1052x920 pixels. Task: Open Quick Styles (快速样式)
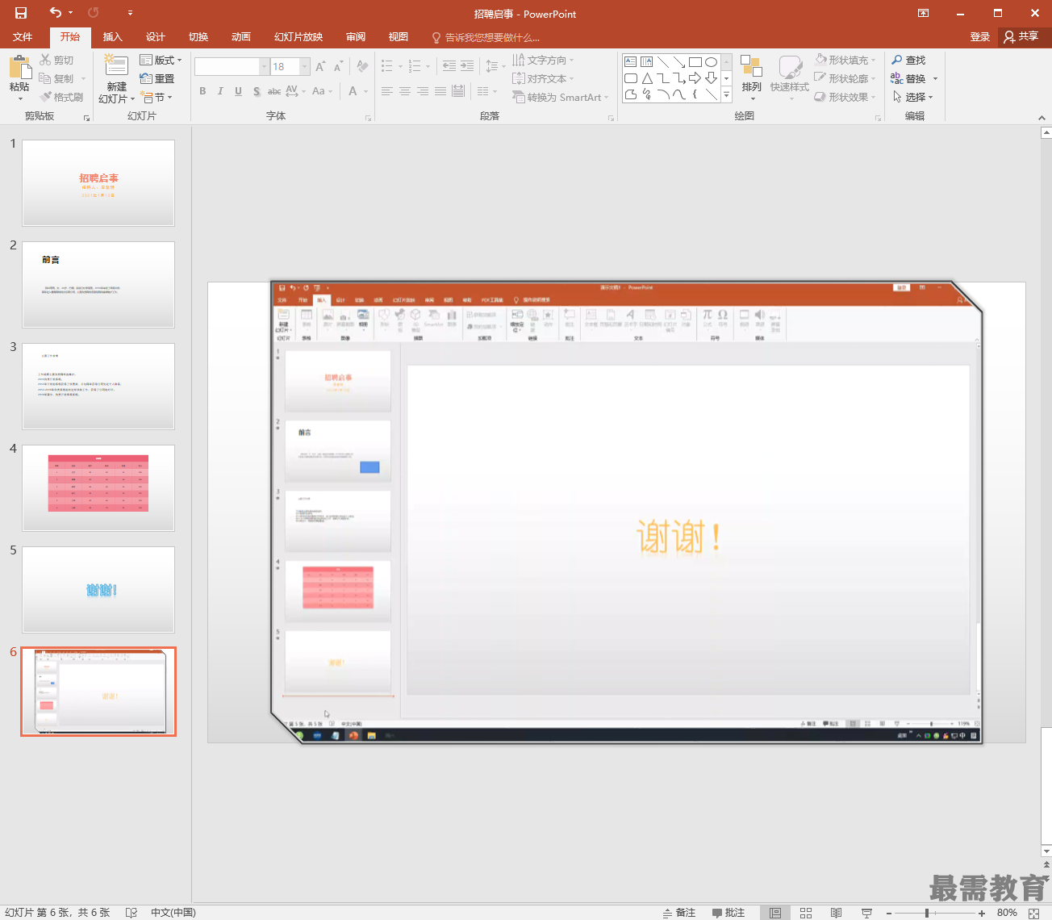789,78
